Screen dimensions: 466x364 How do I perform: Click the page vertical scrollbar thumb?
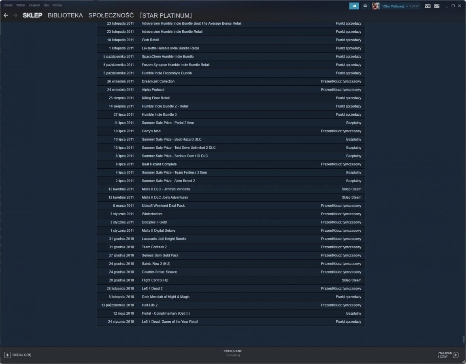pyautogui.click(x=463, y=339)
